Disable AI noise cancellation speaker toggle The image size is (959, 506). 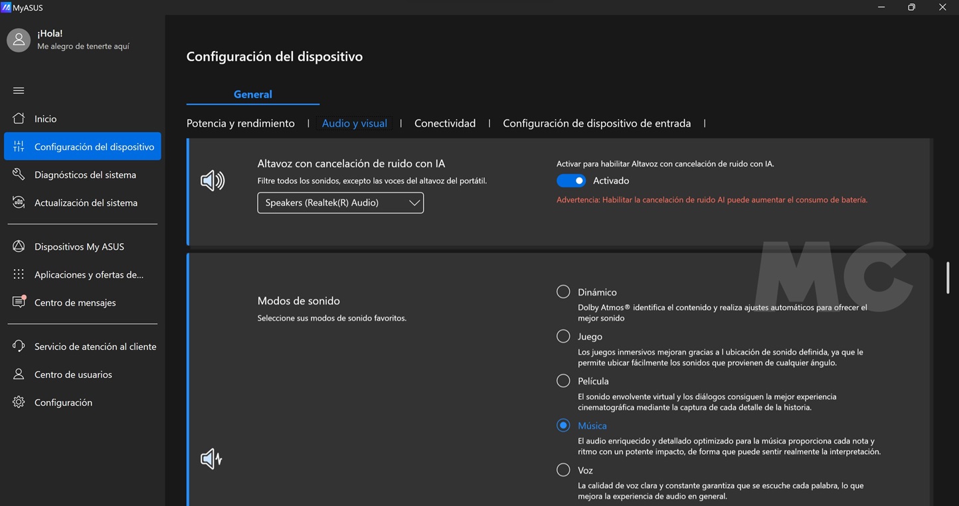tap(571, 181)
